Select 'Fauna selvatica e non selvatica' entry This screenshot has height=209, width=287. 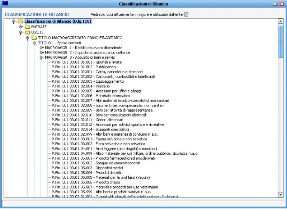click(x=99, y=139)
